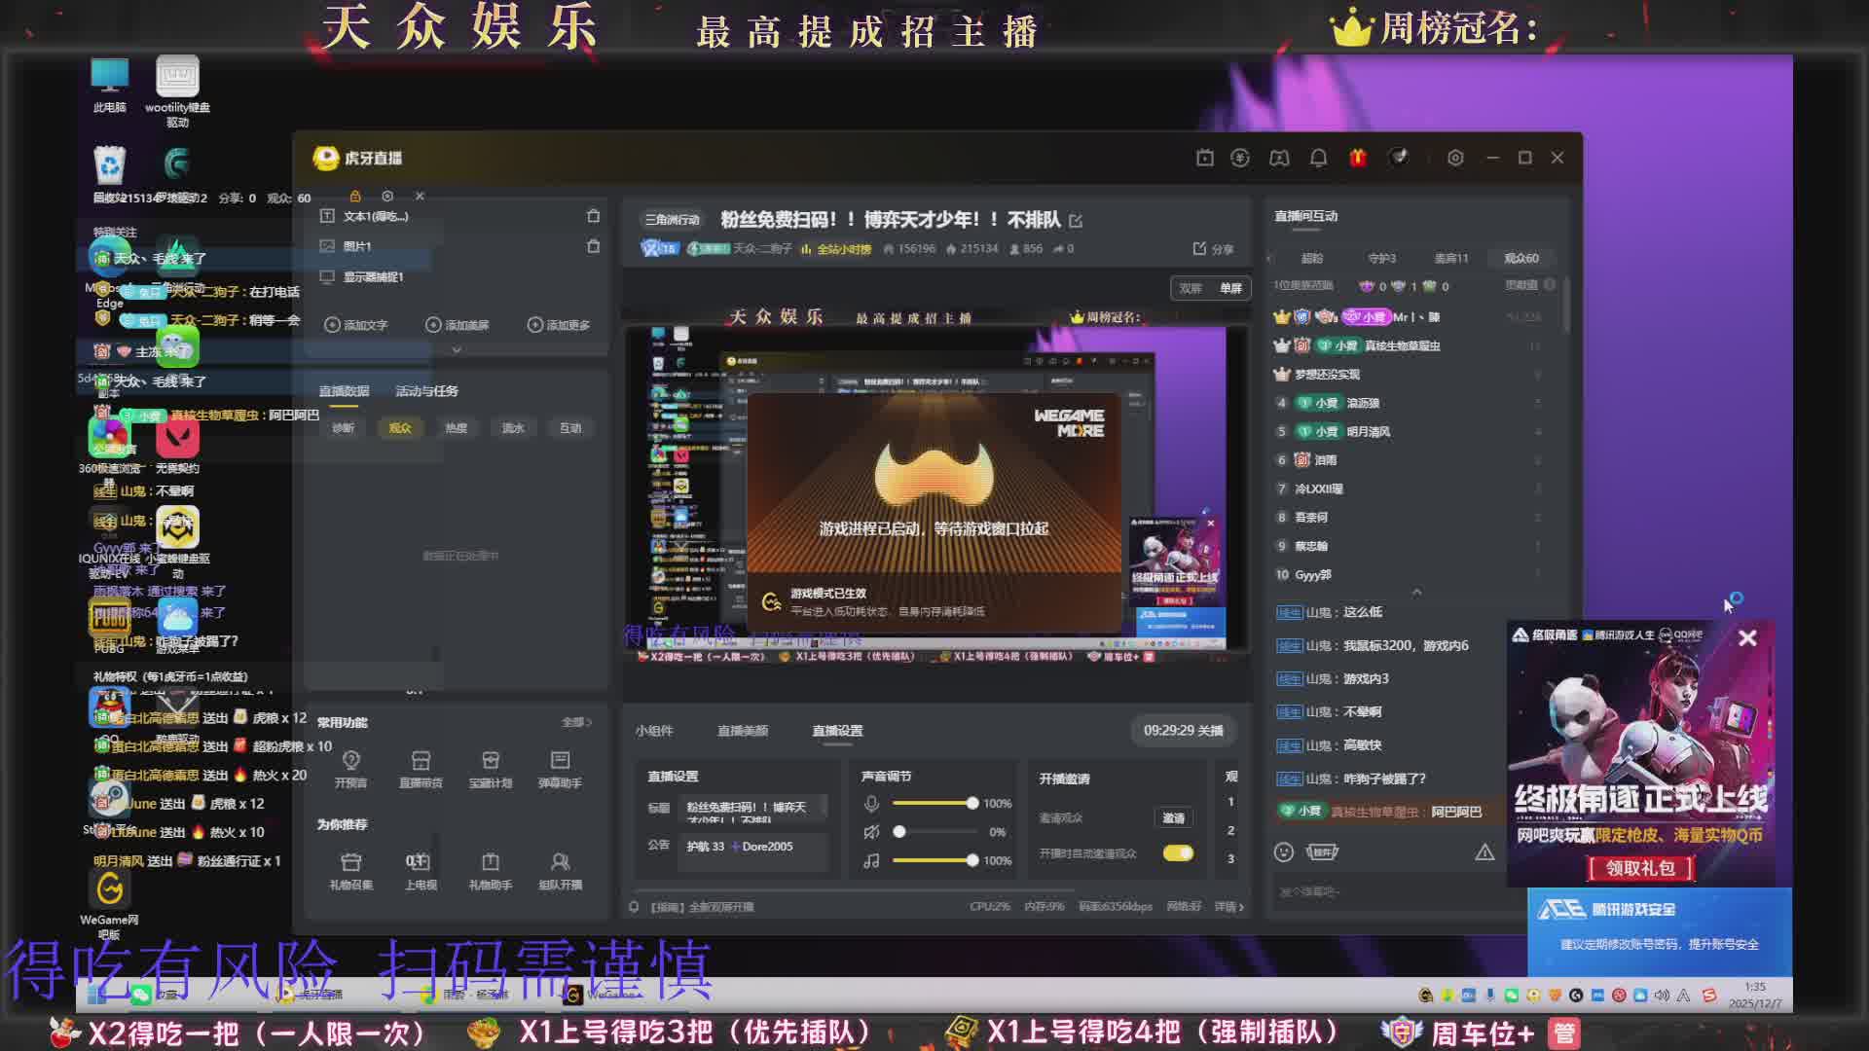Open the emoji picker in chat

click(1284, 852)
